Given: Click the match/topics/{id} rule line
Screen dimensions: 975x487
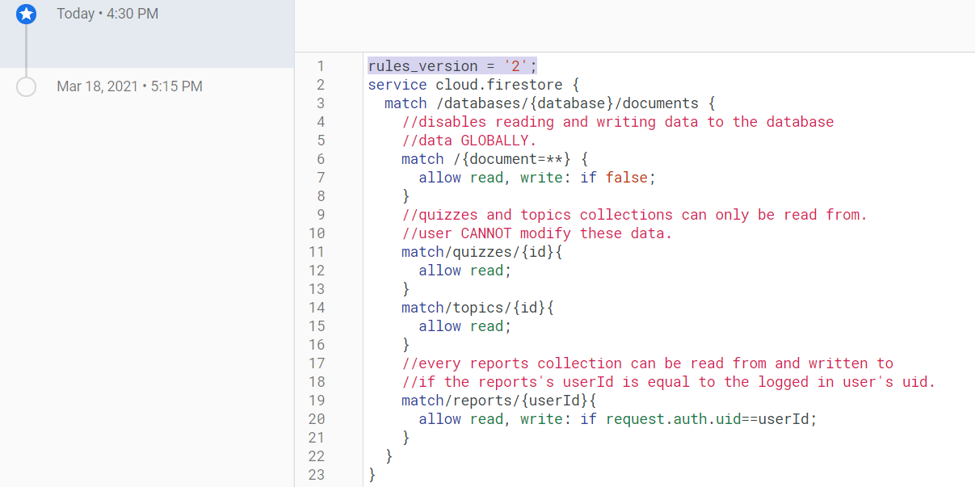Looking at the screenshot, I should (477, 307).
